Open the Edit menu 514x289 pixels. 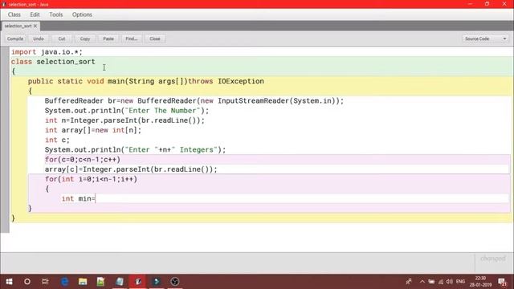point(35,14)
